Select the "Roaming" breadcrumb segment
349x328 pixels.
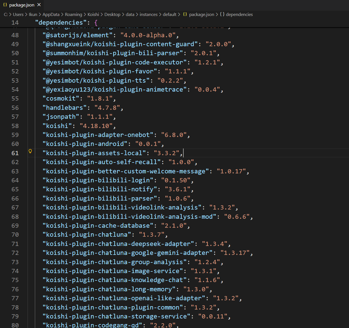coord(74,14)
